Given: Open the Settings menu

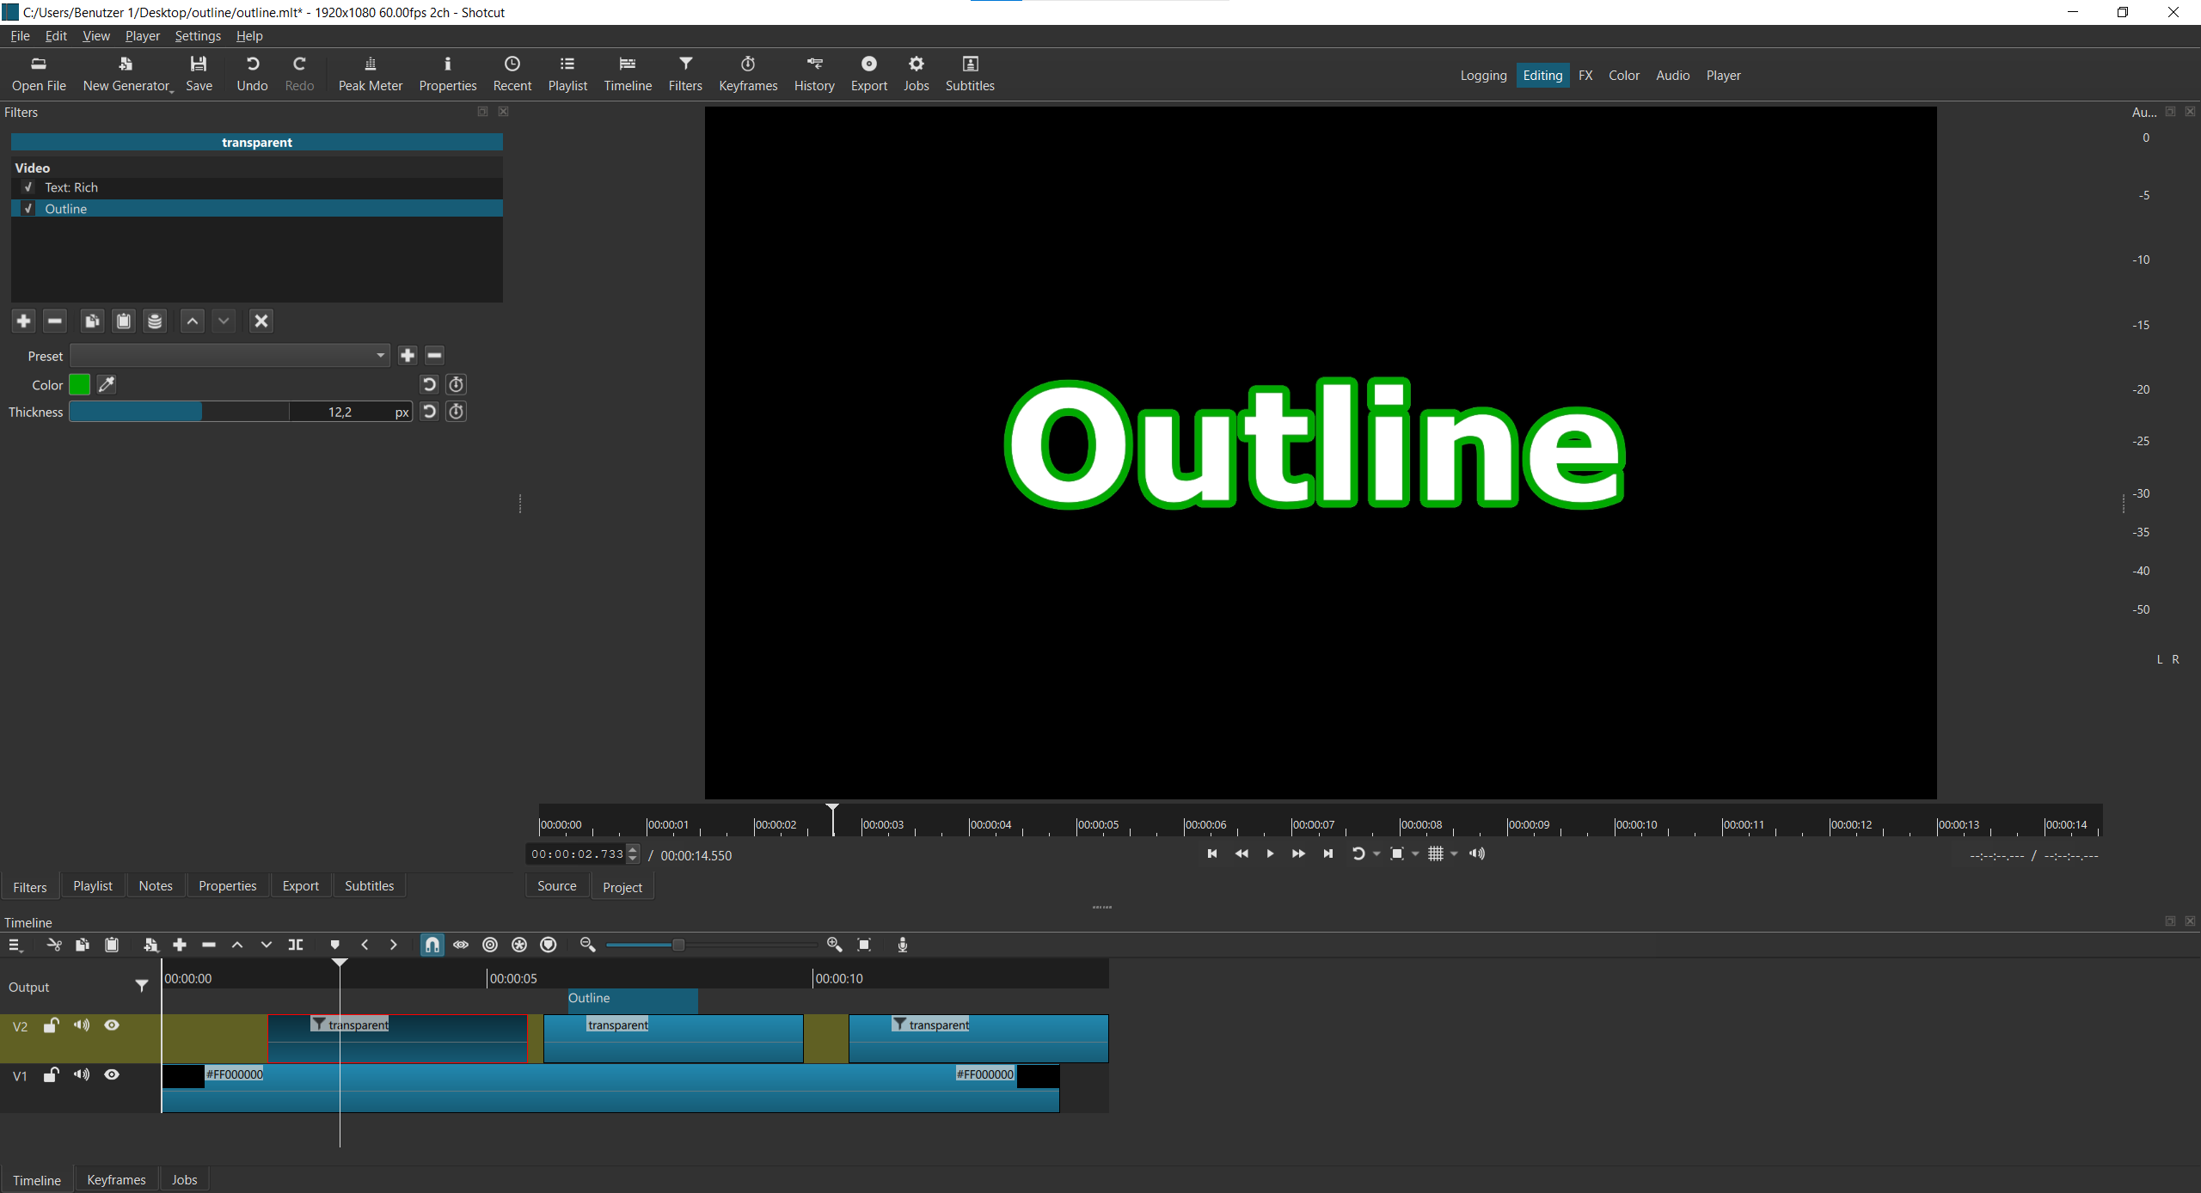Looking at the screenshot, I should (x=197, y=36).
